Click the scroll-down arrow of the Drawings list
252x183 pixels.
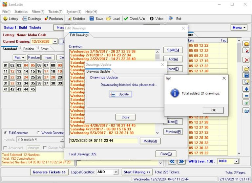point(157,133)
